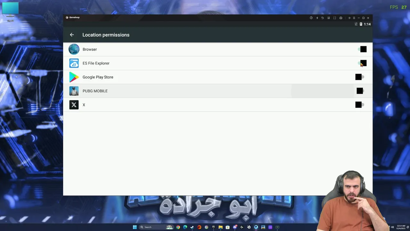This screenshot has width=410, height=231.
Task: Click the emulator no-SIM status icon
Action: coord(356,24)
